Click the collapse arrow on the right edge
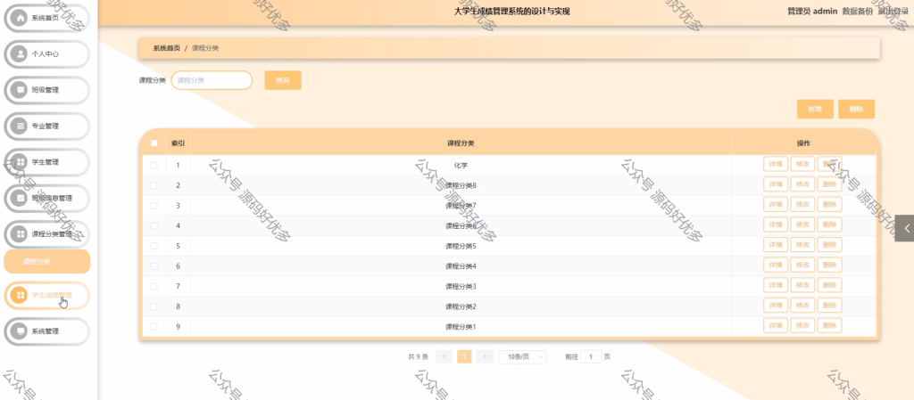Image resolution: width=914 pixels, height=400 pixels. [x=905, y=228]
